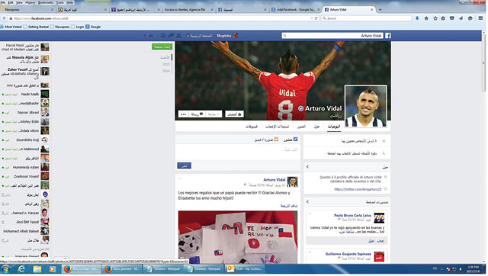Open the Follow dropdown button on the cover photo
488x276 pixels.
213,114
